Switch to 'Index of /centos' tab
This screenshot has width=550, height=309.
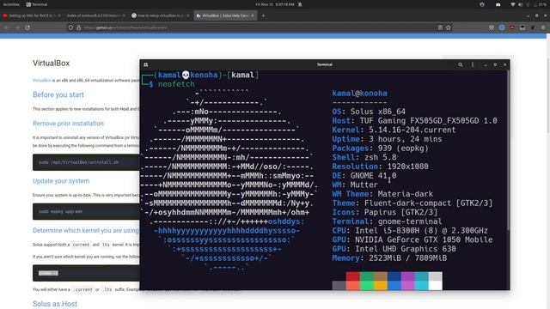point(95,15)
